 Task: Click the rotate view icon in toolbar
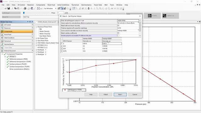[x=106, y=8]
